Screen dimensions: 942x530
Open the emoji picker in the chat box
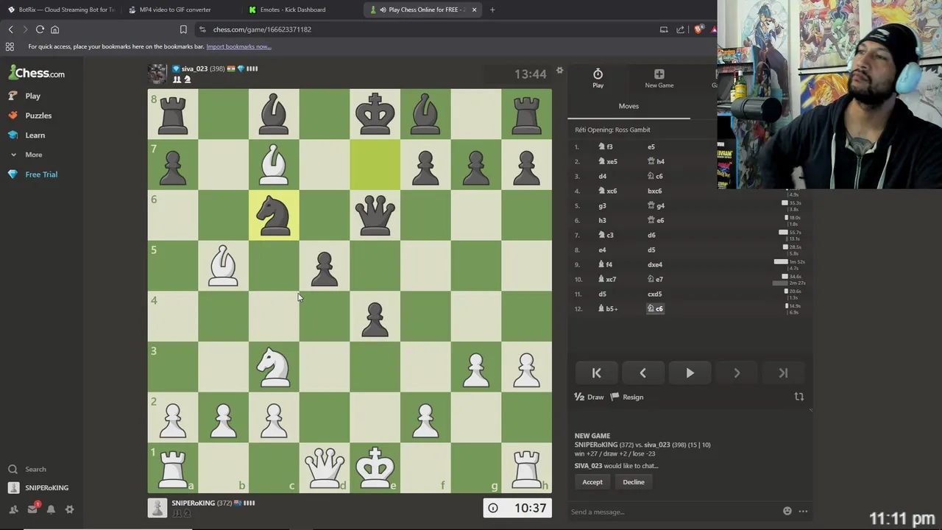pos(787,511)
